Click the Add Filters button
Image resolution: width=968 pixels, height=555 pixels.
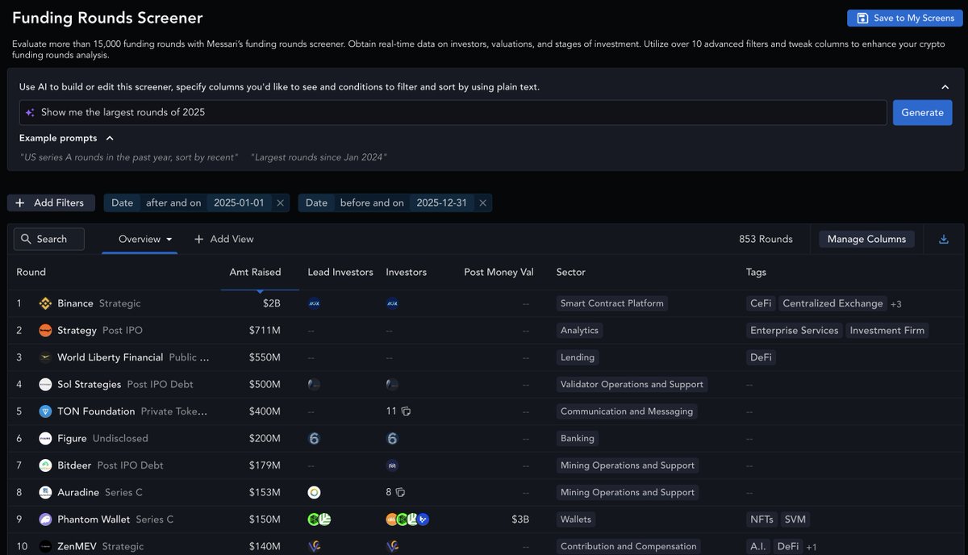pos(51,203)
